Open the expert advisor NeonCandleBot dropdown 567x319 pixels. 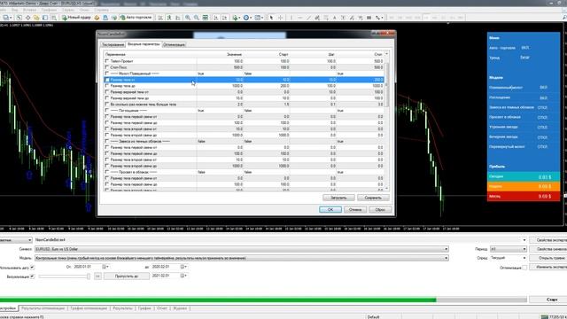click(x=524, y=240)
